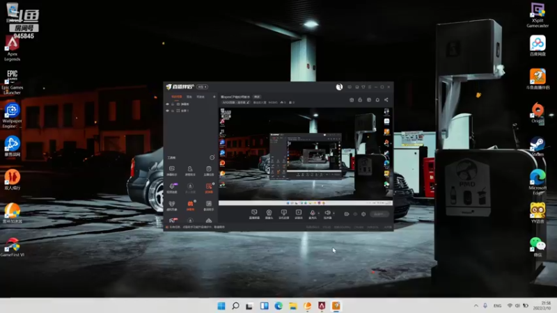
Task: Expand microphone options arrow in stream toolbar
Action: pyautogui.click(x=319, y=214)
